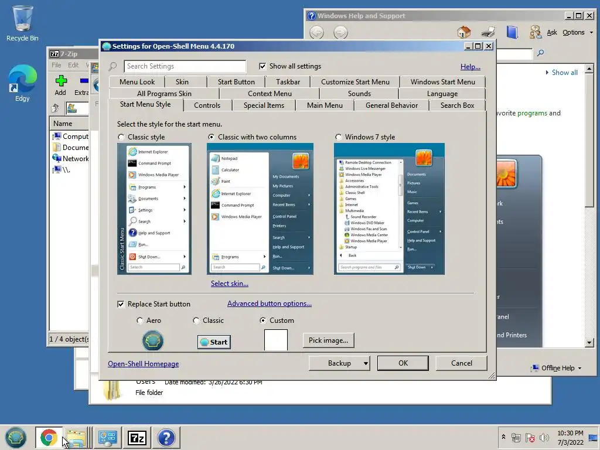Screen dimensions: 600x450
Task: Switch to the Start Button tab
Action: click(x=236, y=82)
